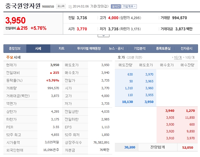The width and height of the screenshot is (200, 157).
Task: Click the 고가 4,000 value in the header
Action: coord(113,18)
